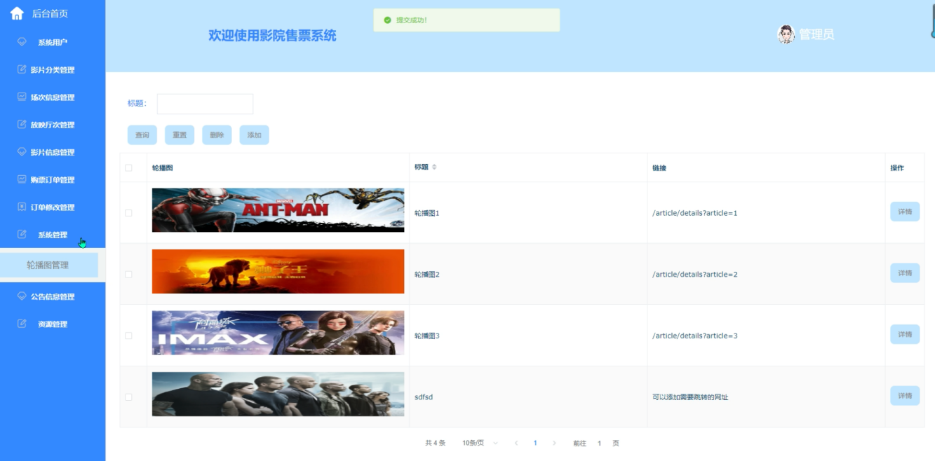Viewport: 935px width, 461px height.
Task: Check the row checkbox for sdfsd
Action: 128,397
